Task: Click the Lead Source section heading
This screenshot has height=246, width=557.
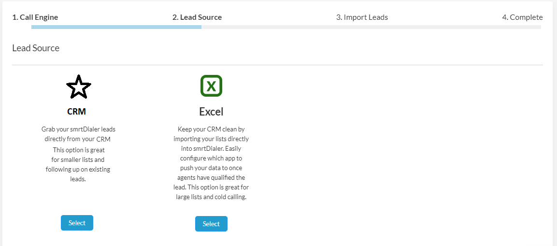Action: tap(36, 48)
